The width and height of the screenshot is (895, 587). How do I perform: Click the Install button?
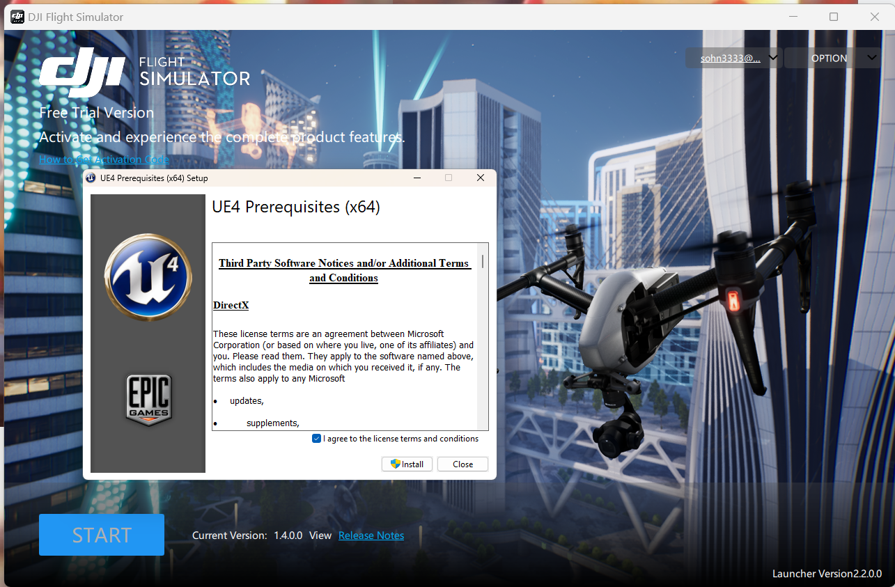coord(407,464)
